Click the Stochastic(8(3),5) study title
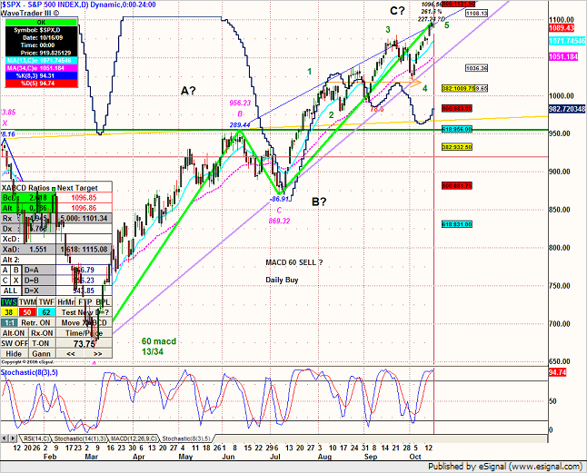587x473 pixels. [x=29, y=372]
